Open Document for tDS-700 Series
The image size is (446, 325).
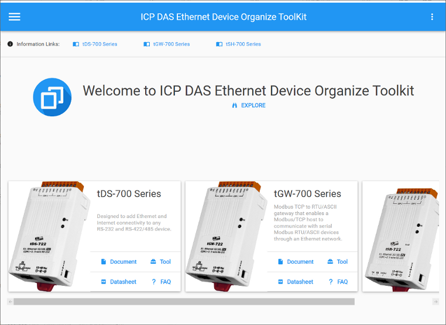[119, 262]
